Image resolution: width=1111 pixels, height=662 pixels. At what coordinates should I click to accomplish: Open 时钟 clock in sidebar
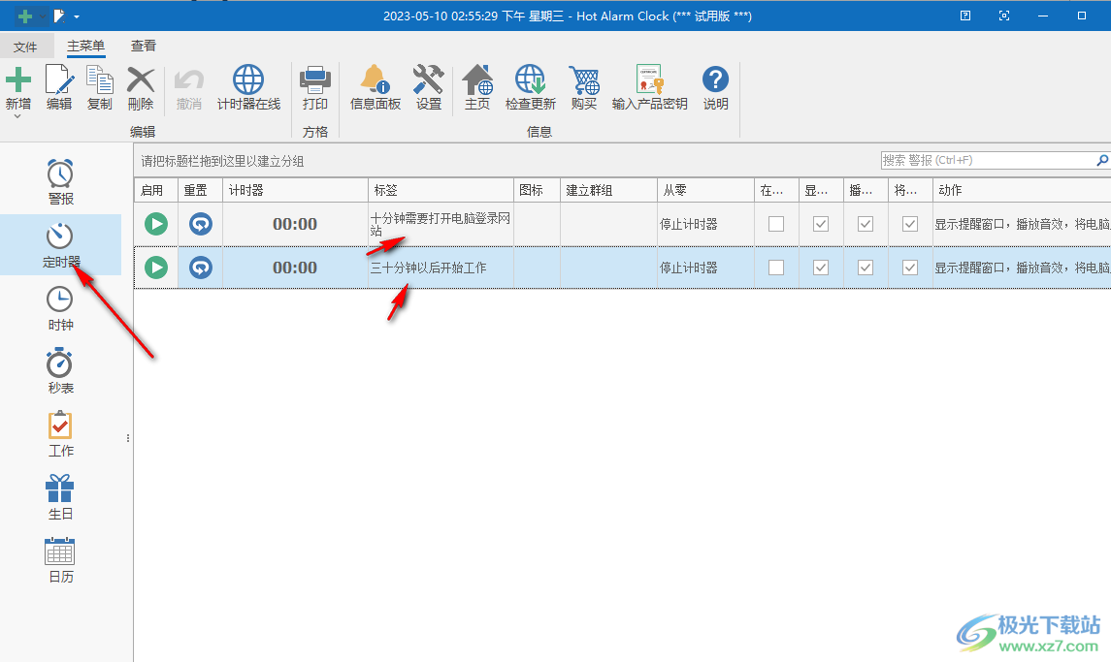(60, 299)
